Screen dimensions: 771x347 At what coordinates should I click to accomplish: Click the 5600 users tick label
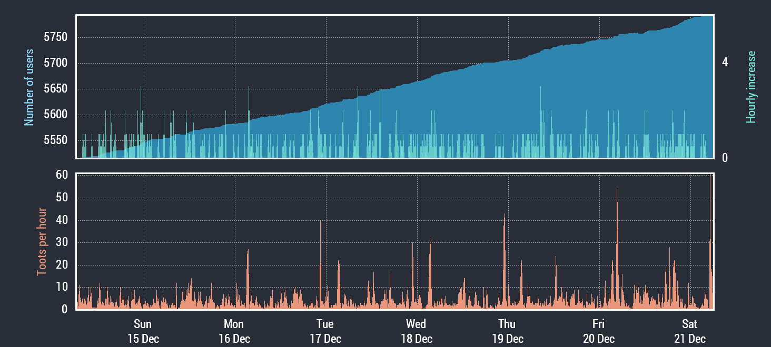56,115
